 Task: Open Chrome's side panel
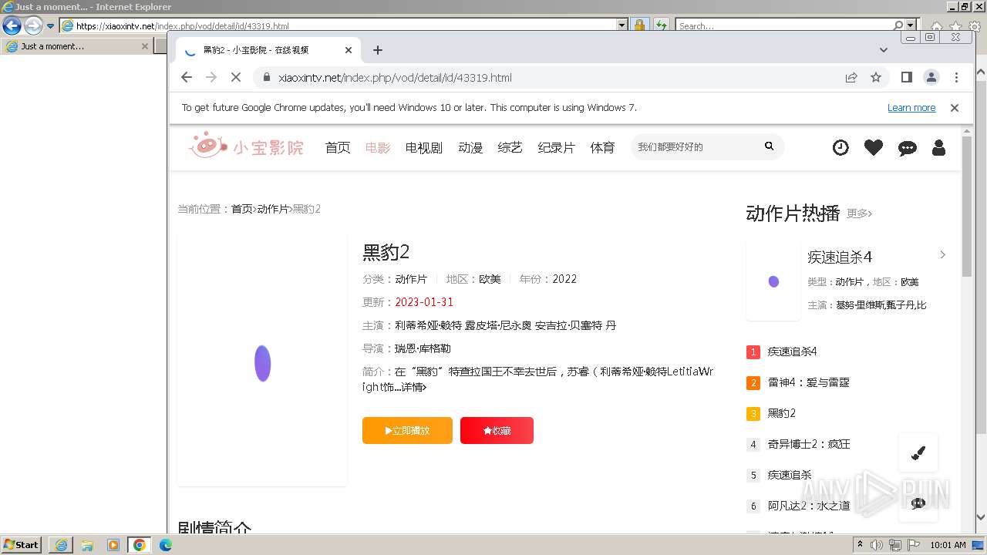907,77
